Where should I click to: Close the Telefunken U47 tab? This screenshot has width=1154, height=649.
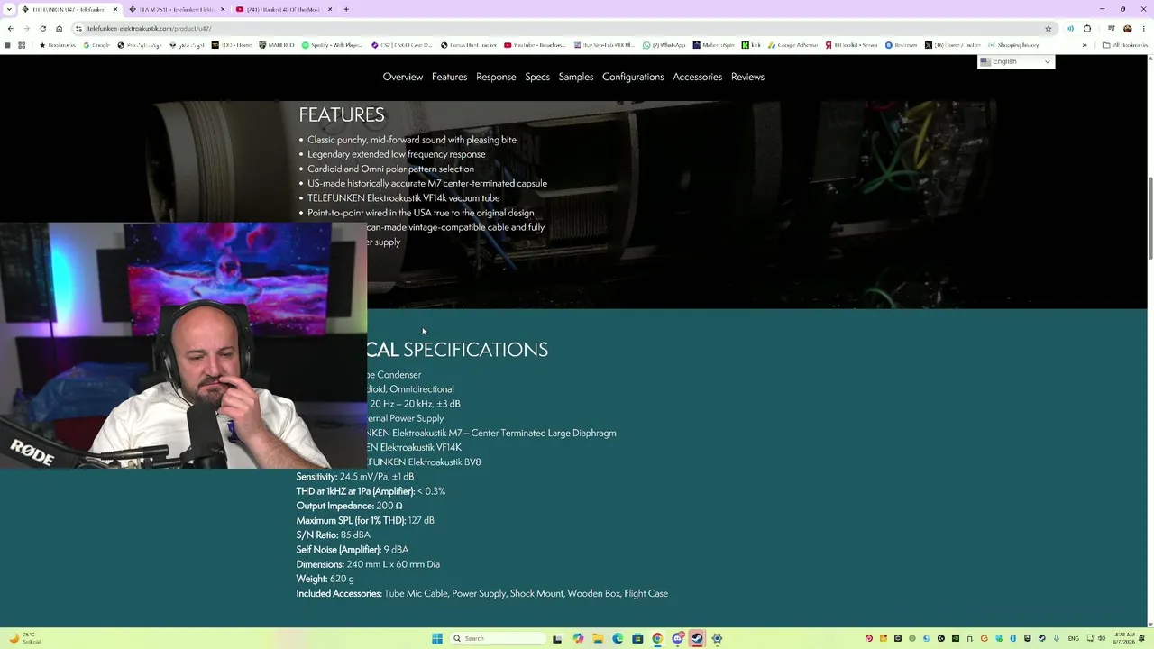pyautogui.click(x=115, y=9)
